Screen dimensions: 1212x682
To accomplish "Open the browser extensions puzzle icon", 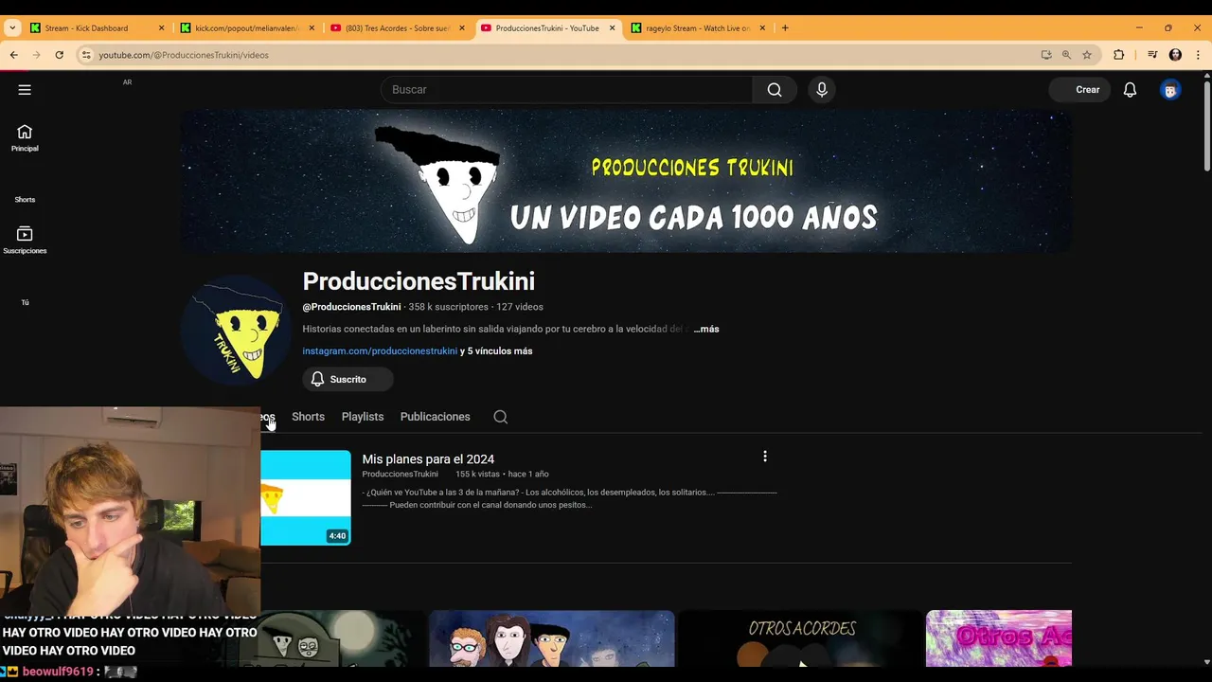I will (x=1118, y=55).
